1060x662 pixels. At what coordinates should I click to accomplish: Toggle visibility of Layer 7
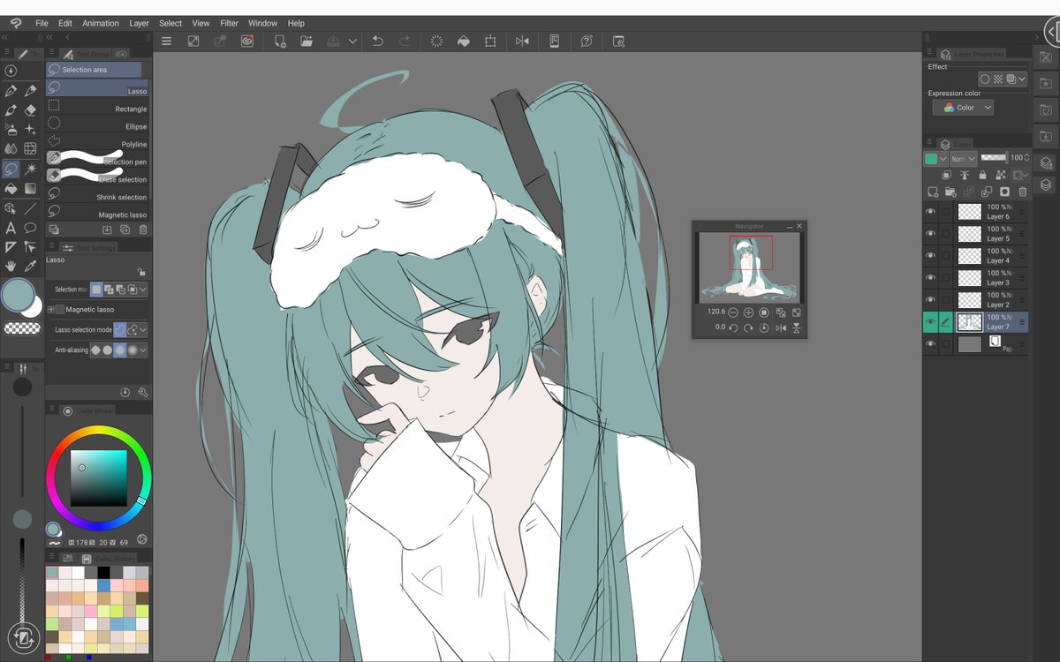[930, 322]
